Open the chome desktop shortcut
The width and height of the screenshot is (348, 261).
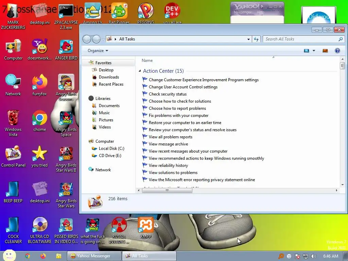coord(39,121)
